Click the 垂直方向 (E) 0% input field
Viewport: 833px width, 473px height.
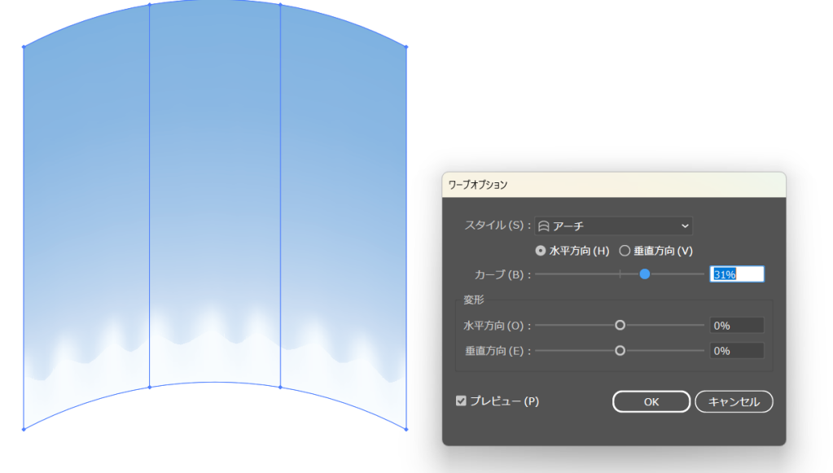click(x=737, y=351)
